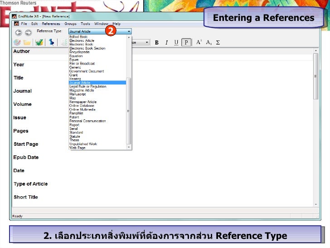Image resolution: width=330 pixels, height=248 pixels.
Task: Select Hearing reference type
Action: pyautogui.click(x=75, y=79)
